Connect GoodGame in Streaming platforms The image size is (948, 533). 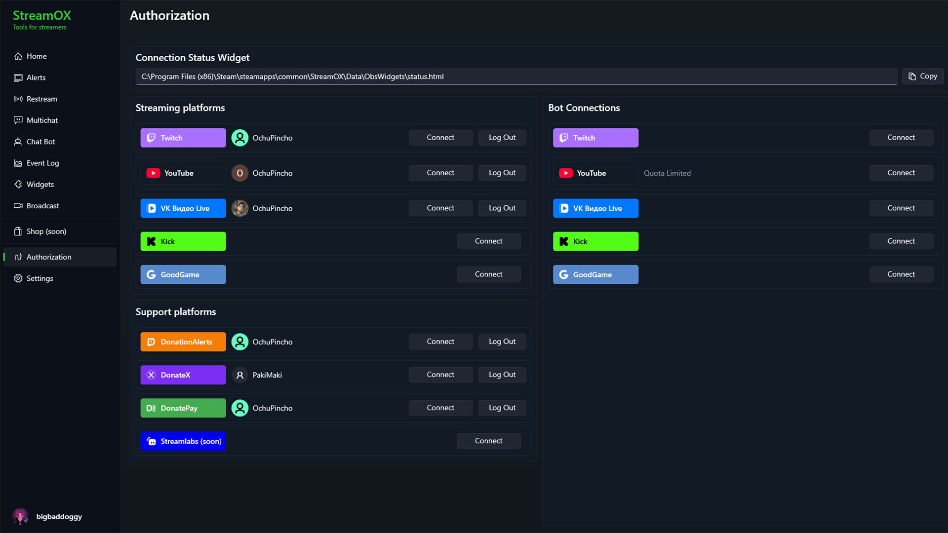point(489,274)
